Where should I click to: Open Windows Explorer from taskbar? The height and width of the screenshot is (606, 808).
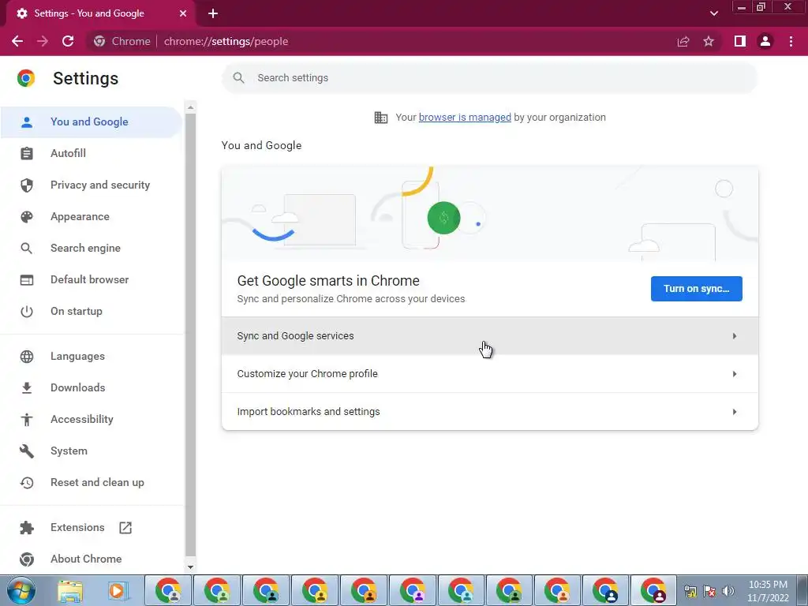70,590
